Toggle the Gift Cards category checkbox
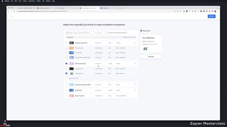Screen dimensions: 227x127 pyautogui.click(x=66, y=64)
